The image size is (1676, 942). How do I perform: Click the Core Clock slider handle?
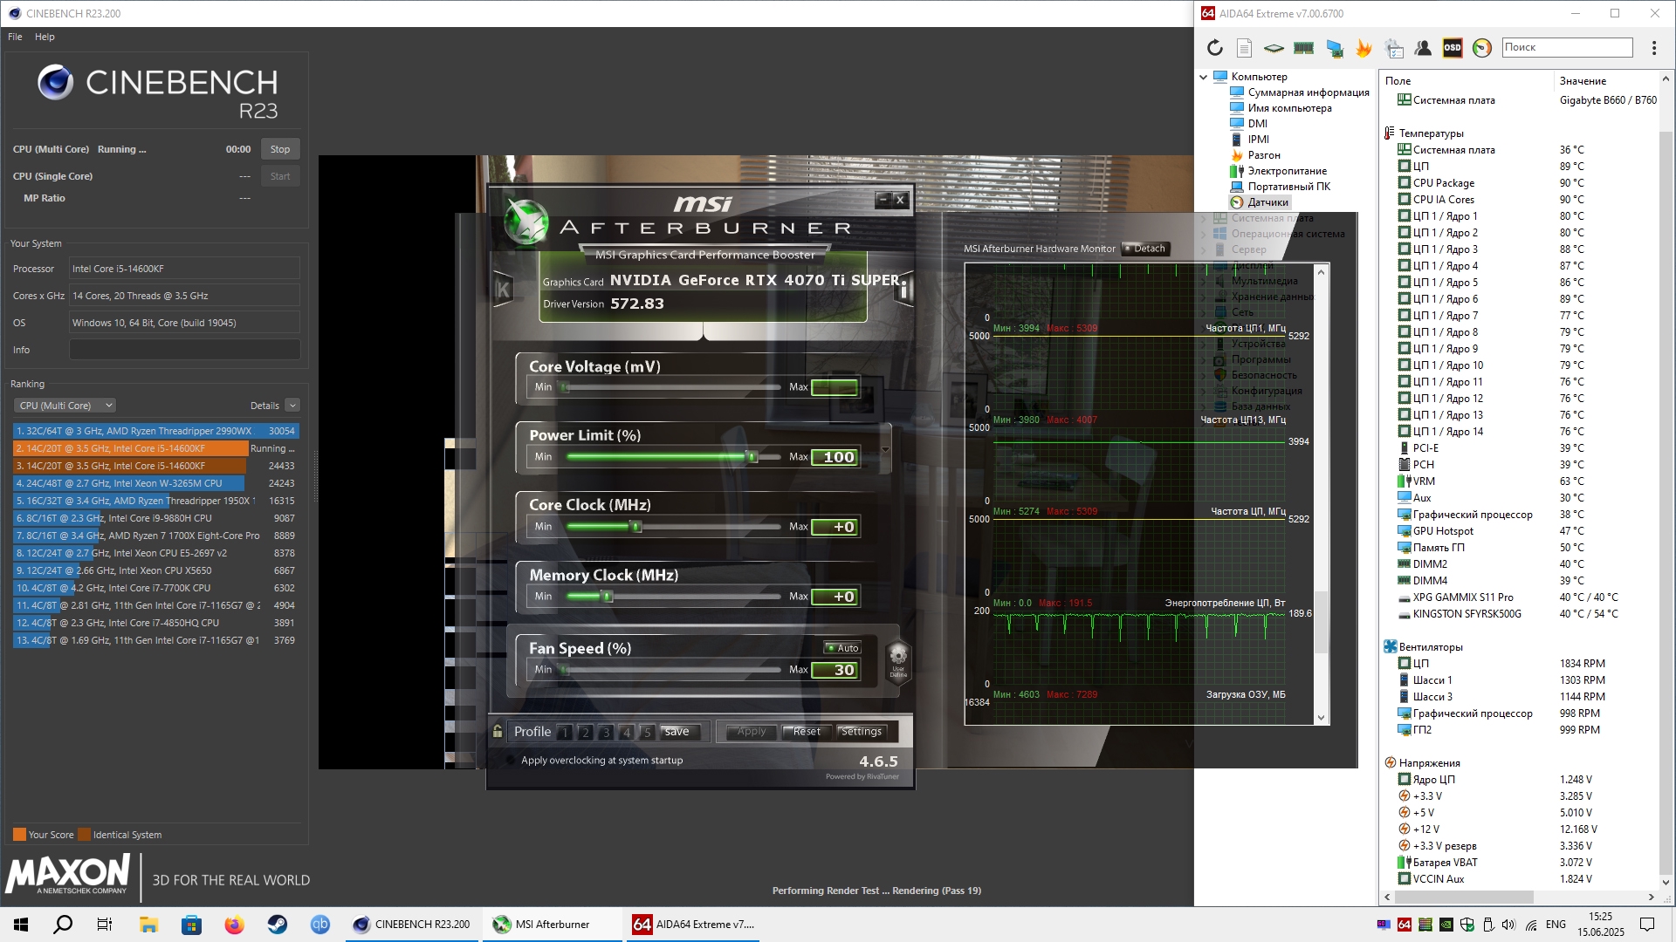click(x=636, y=527)
